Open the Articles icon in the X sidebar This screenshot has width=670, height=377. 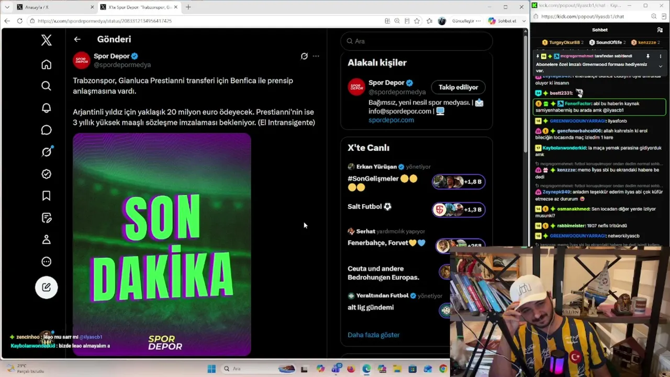point(47,218)
